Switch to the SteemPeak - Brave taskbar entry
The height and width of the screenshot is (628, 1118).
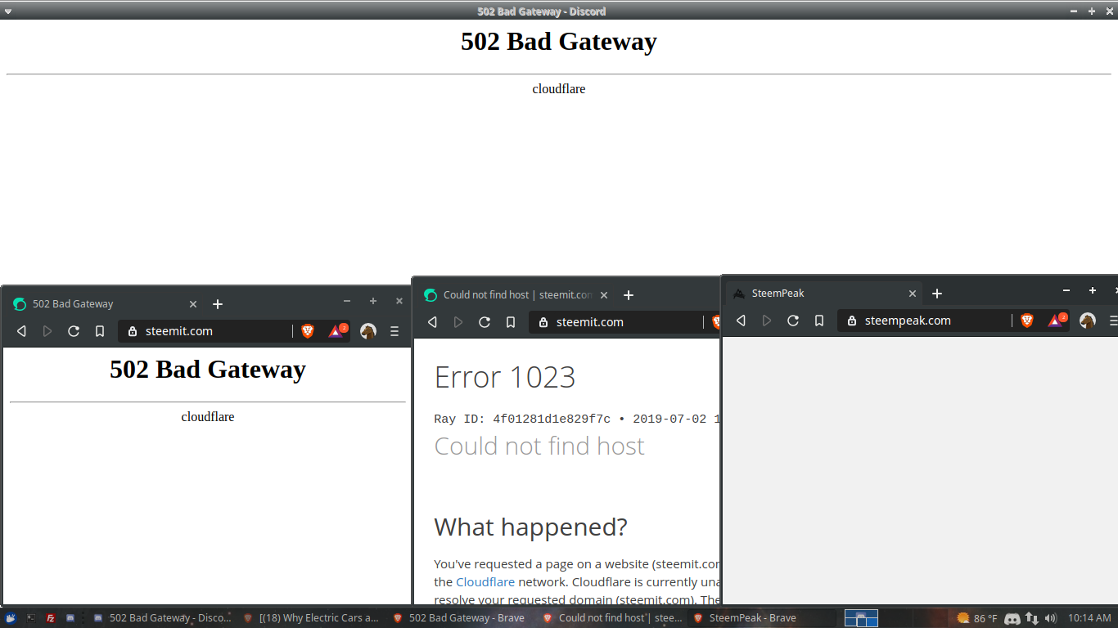pos(761,618)
